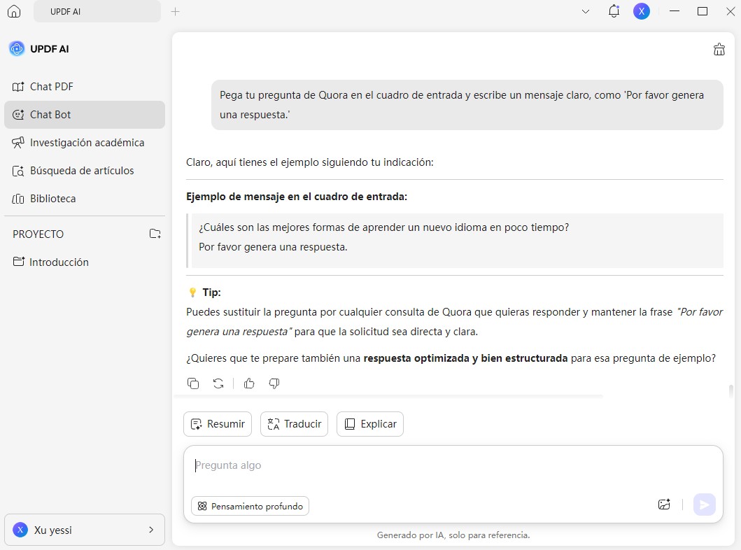The image size is (741, 550).
Task: Click the Traducir button
Action: 294,424
